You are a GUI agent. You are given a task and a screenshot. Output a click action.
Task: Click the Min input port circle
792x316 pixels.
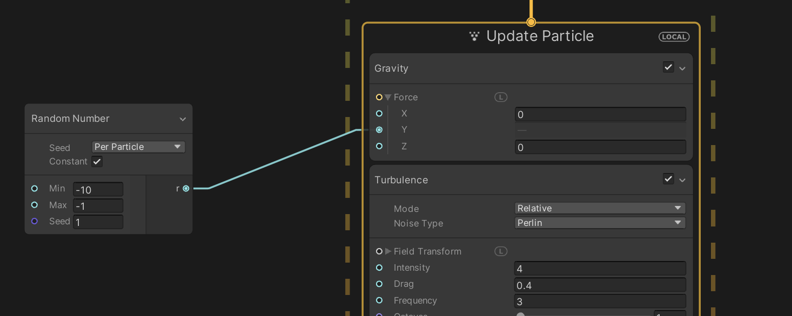(x=35, y=189)
